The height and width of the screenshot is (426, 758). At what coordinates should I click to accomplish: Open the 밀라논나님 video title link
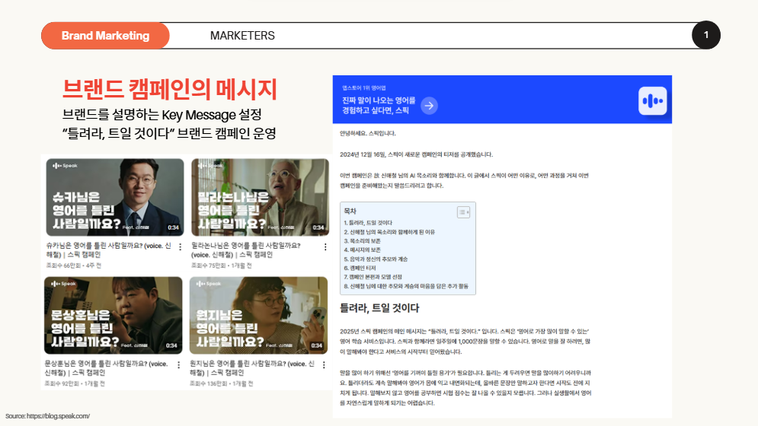click(x=246, y=250)
